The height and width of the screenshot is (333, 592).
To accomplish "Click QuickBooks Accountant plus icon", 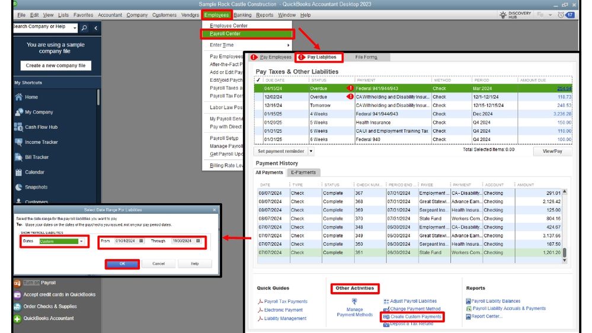I will tap(17, 319).
